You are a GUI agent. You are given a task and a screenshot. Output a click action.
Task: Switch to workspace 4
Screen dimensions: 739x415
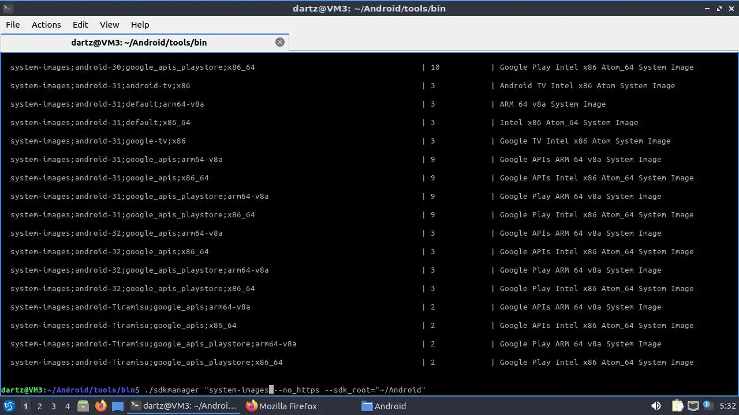point(67,406)
